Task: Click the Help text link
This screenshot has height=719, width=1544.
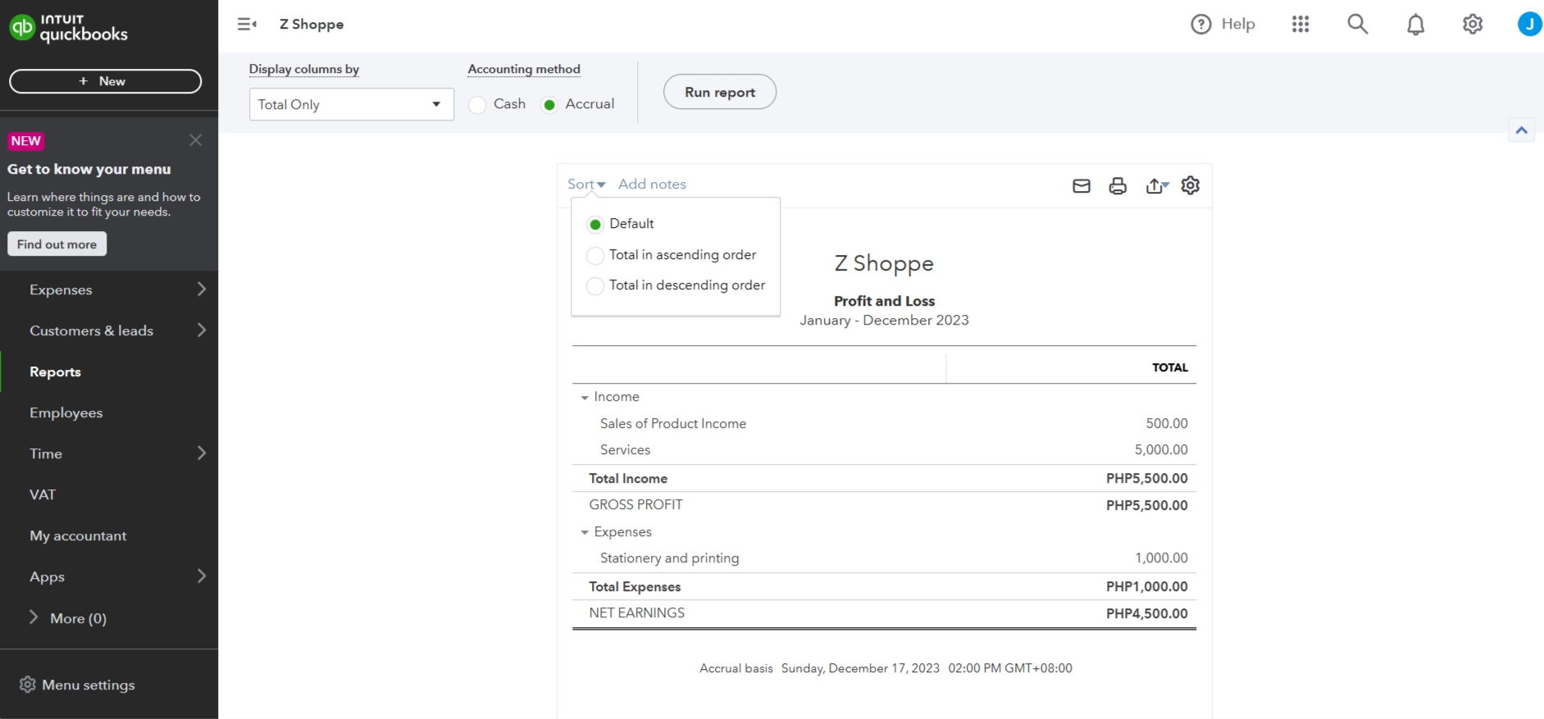Action: click(1238, 25)
